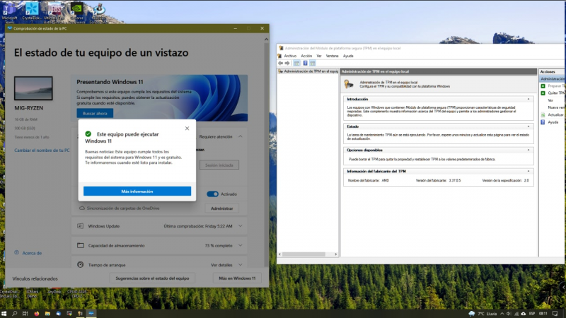The height and width of the screenshot is (318, 566).
Task: Click the forward arrow in TPM toolbar
Action: pos(287,63)
